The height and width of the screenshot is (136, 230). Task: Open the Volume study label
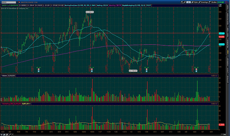click(4, 76)
